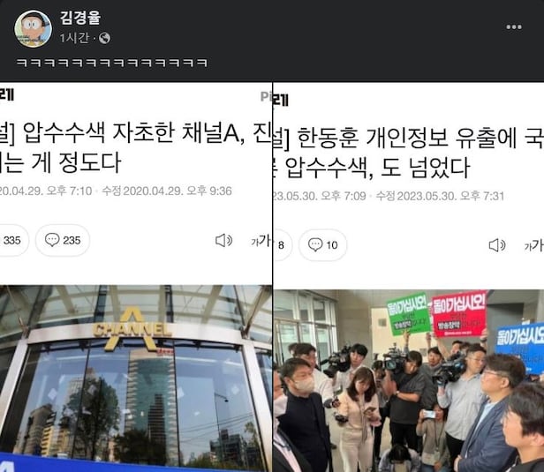The height and width of the screenshot is (472, 544).
Task: Click the globe public visibility icon
Action: [104, 38]
